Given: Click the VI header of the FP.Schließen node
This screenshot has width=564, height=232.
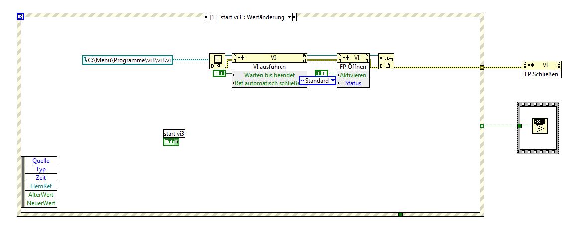Looking at the screenshot, I should tap(542, 65).
